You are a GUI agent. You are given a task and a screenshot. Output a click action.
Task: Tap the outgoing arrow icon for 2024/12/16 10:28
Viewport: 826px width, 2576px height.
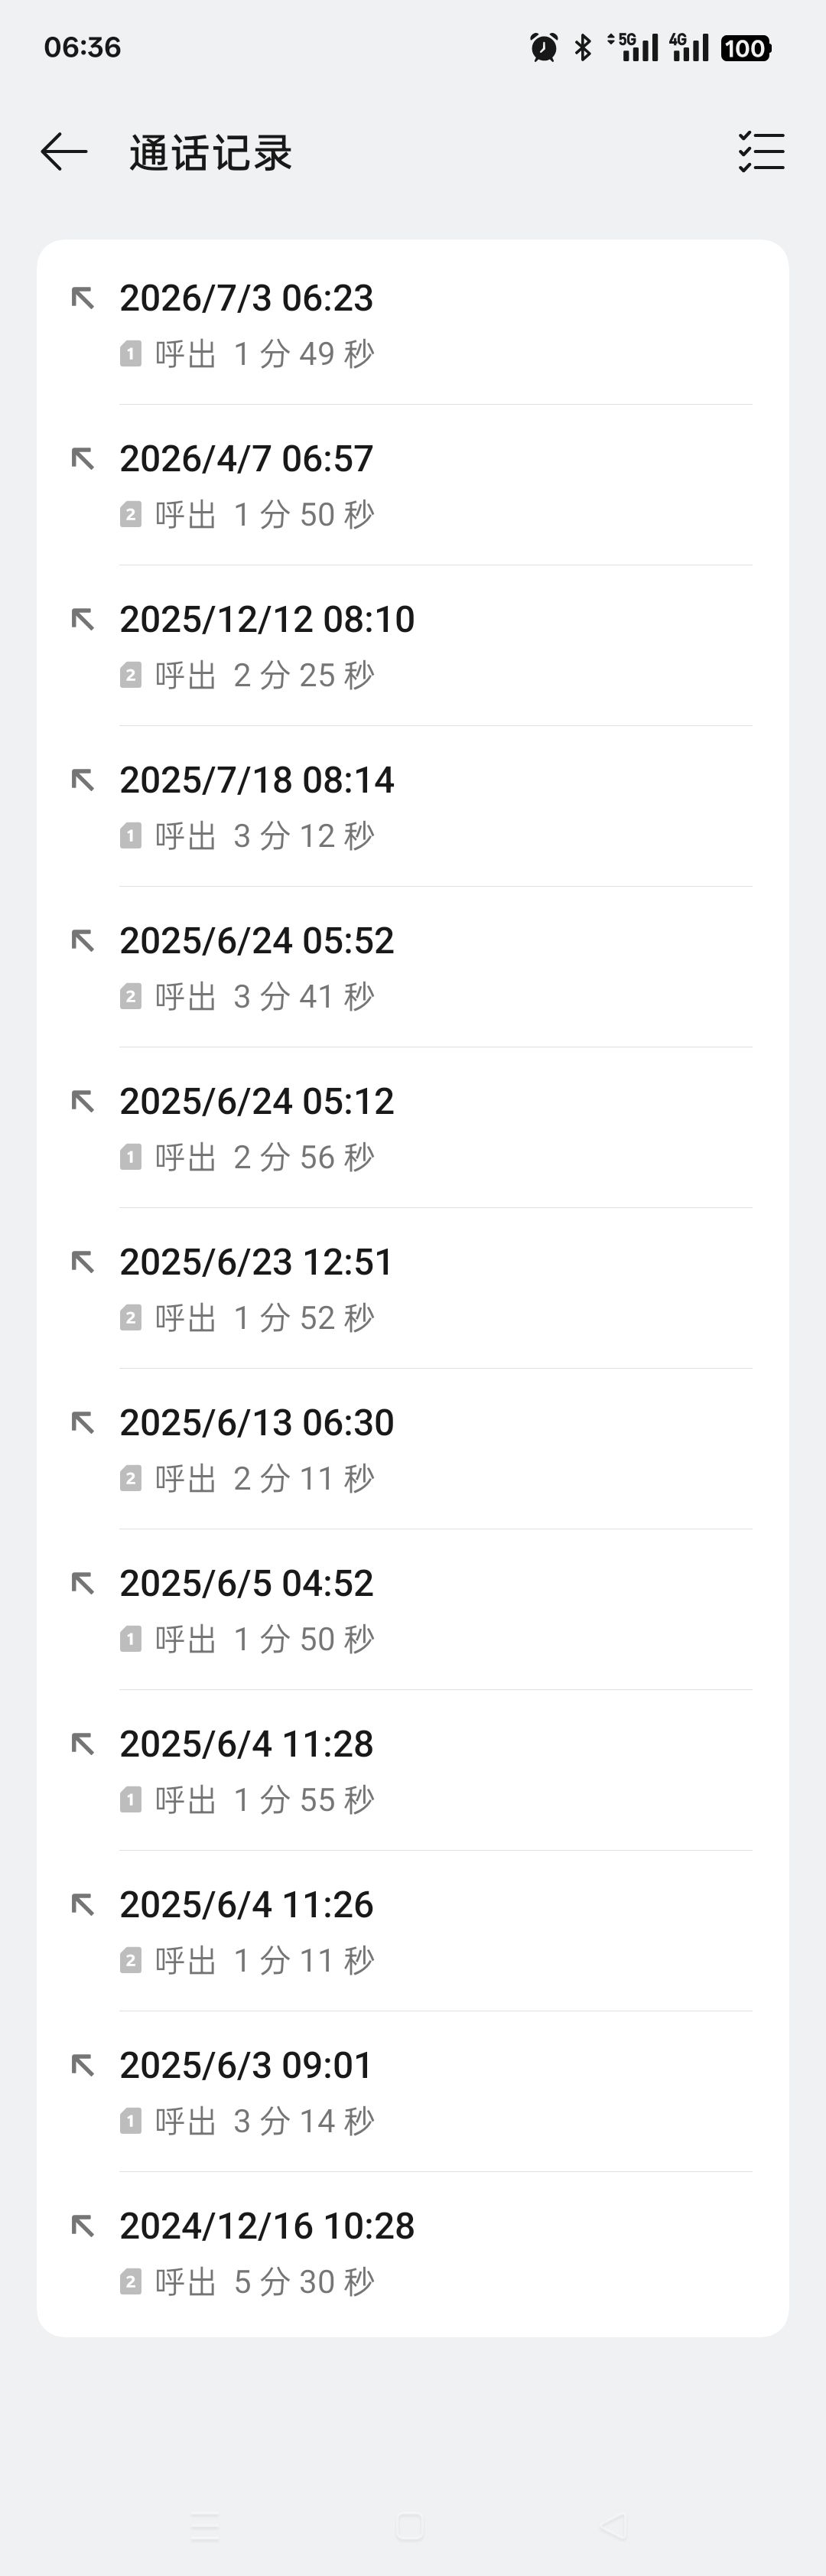click(x=83, y=2226)
